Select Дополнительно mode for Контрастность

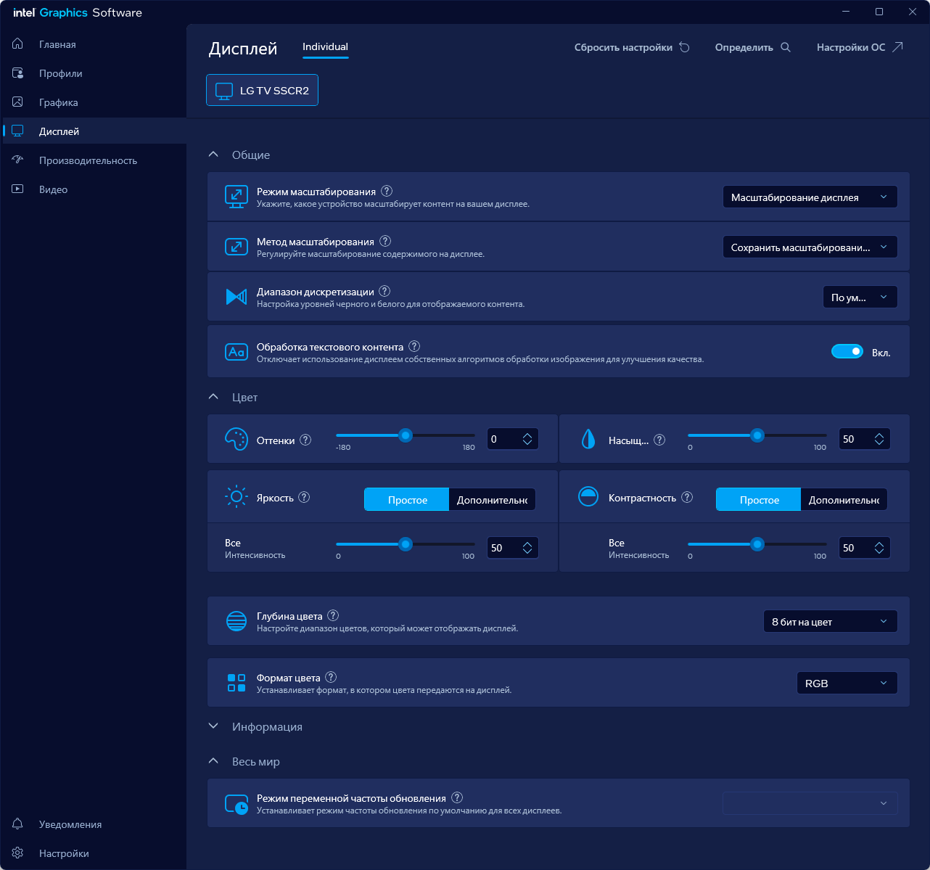tap(844, 499)
